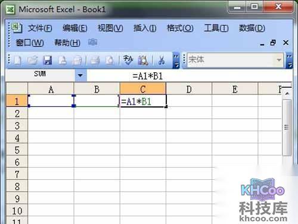Click the Print toolbar icon
This screenshot has width=298, height=224.
[95, 60]
